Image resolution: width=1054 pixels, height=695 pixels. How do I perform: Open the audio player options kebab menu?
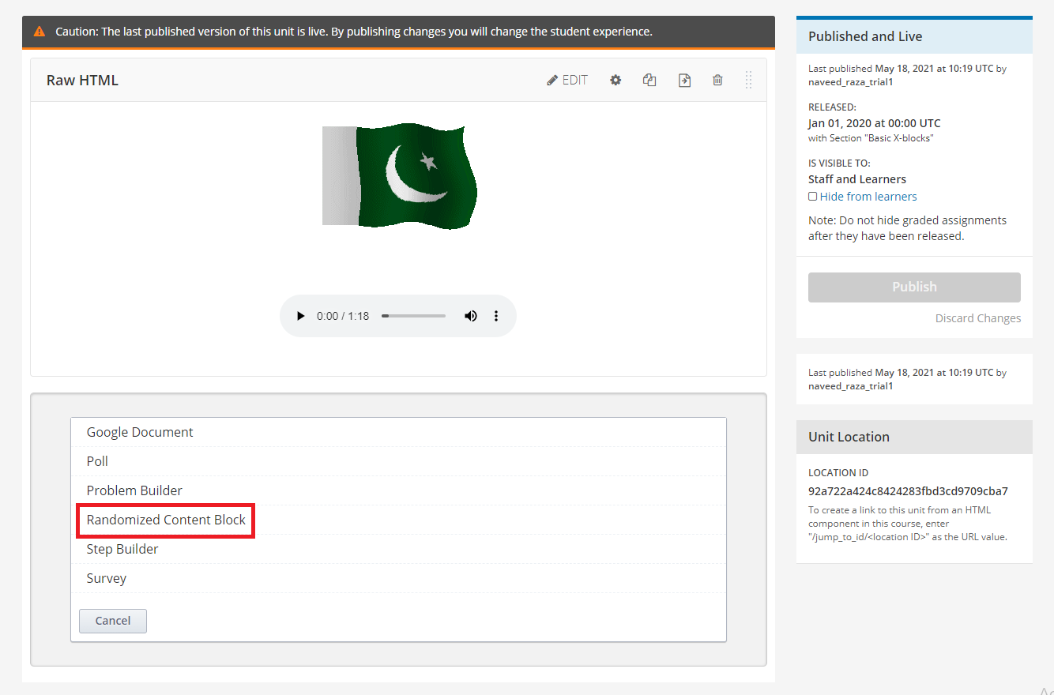pyautogui.click(x=496, y=315)
